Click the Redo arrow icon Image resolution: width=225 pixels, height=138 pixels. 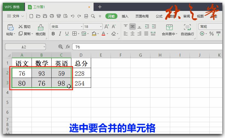pyautogui.click(x=79, y=16)
